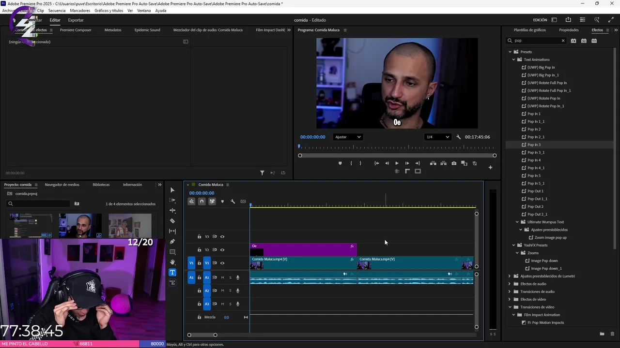
Task: Open the button editor plus icon
Action: coord(490,167)
